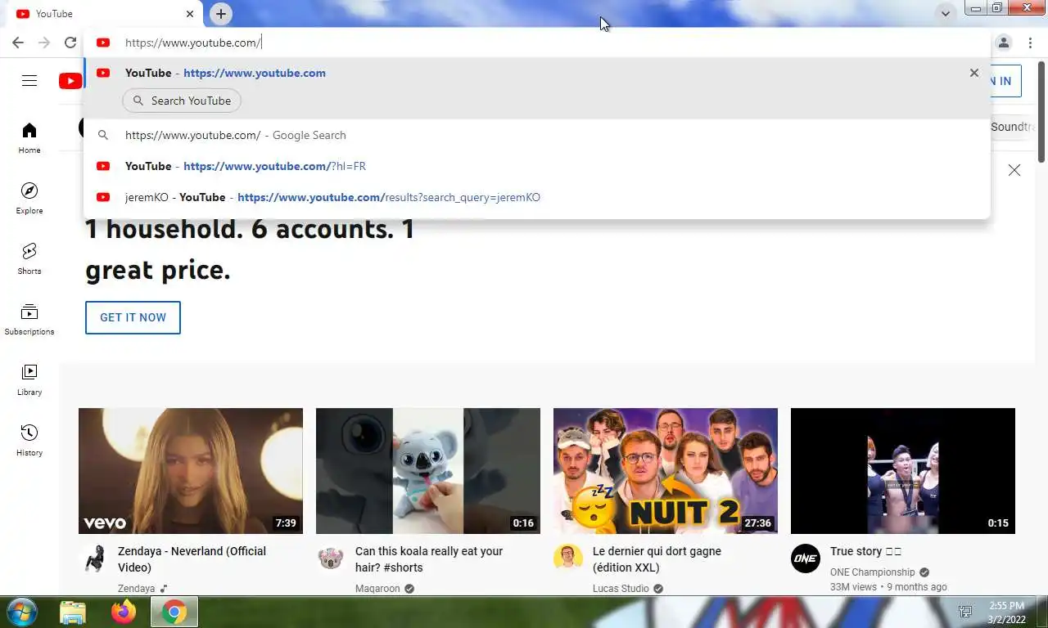Image resolution: width=1048 pixels, height=628 pixels.
Task: Go to Home in the sidebar
Action: [29, 138]
